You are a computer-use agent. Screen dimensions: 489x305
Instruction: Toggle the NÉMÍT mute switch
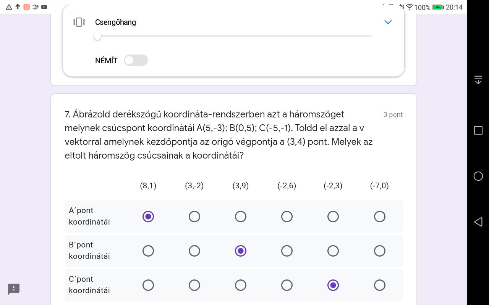[x=136, y=60]
